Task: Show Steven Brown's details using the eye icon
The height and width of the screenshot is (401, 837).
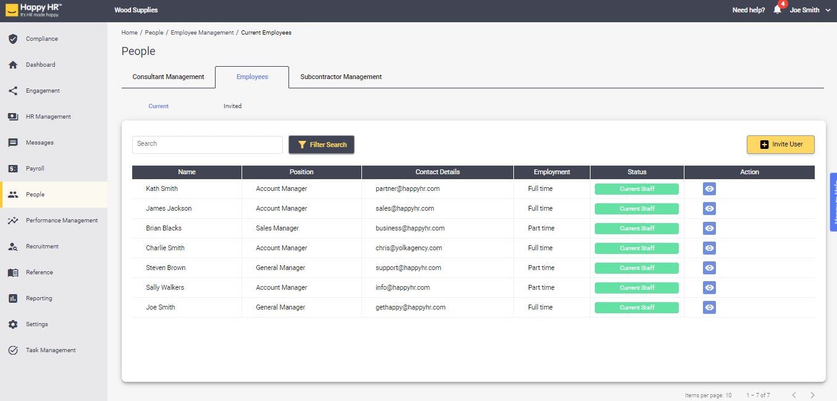Action: point(709,268)
